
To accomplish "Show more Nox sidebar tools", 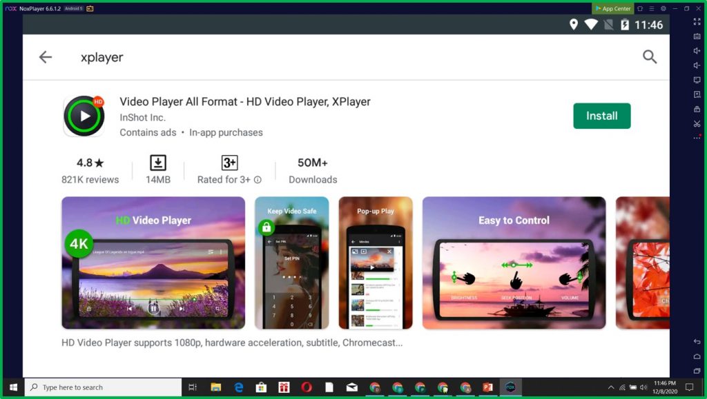I will click(697, 138).
